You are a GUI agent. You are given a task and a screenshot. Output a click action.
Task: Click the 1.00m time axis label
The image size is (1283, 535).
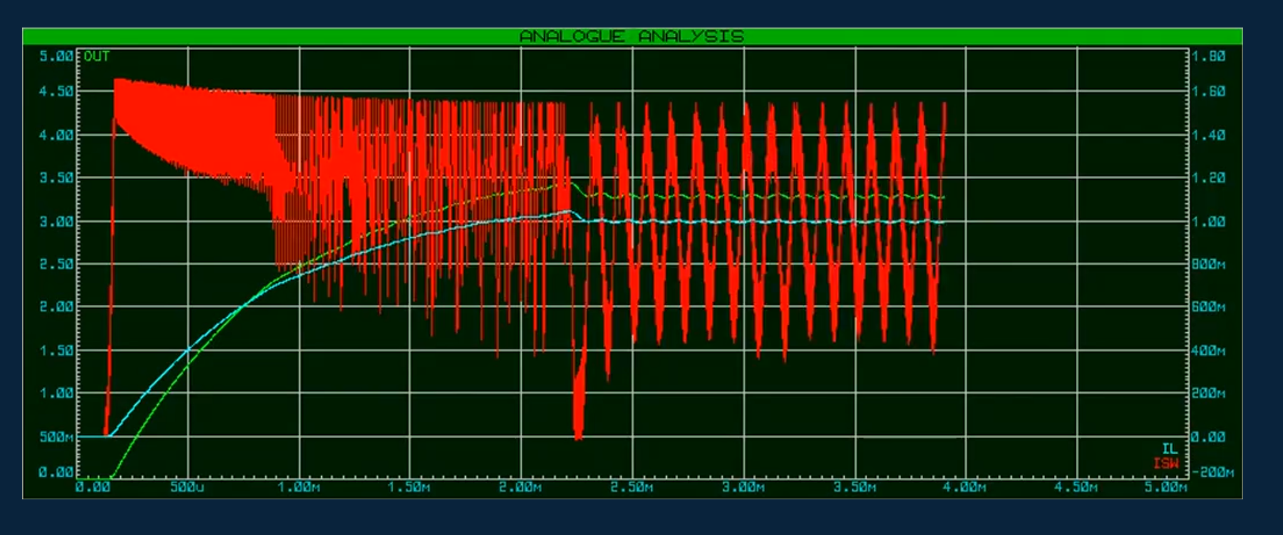[x=299, y=487]
